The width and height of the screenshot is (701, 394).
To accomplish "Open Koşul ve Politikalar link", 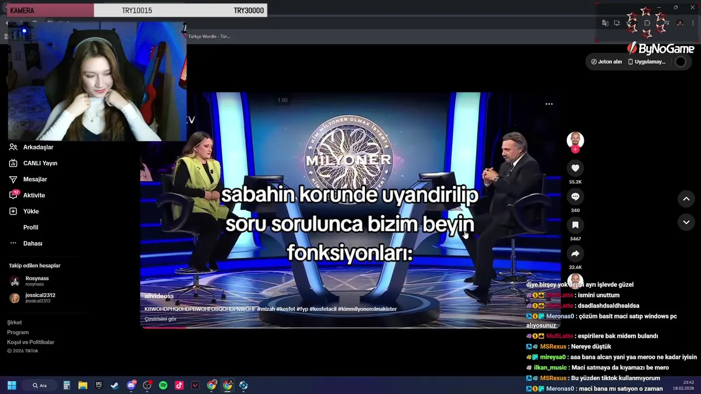I will (31, 342).
